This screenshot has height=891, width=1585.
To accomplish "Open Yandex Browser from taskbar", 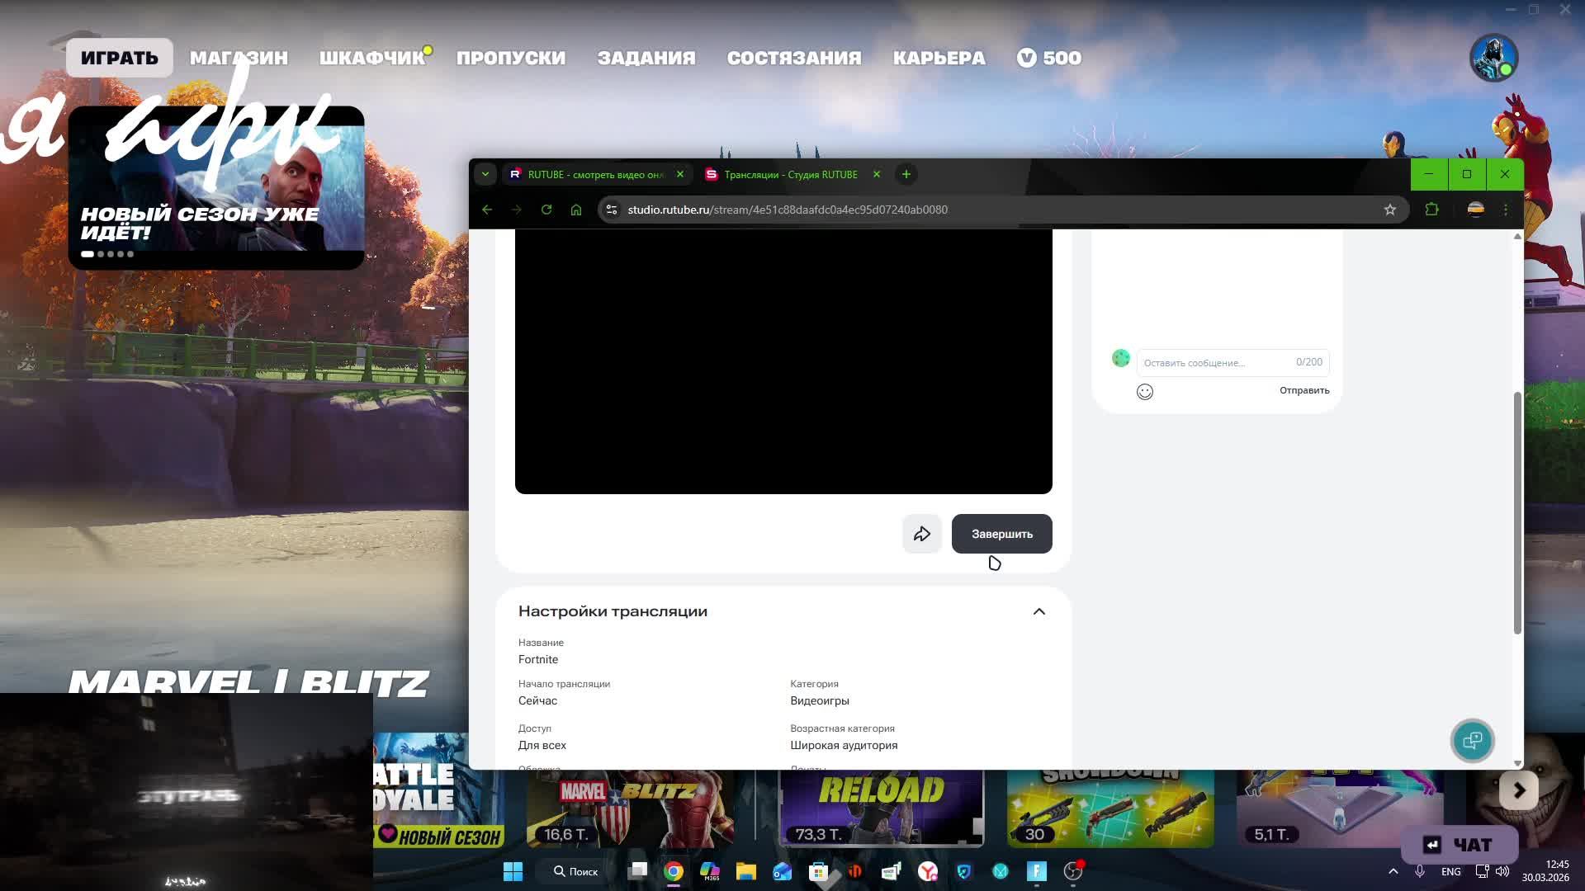I will pos(928,871).
